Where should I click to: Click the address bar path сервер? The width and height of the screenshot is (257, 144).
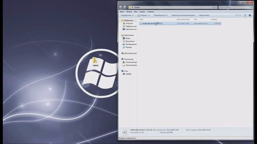pos(137,7)
